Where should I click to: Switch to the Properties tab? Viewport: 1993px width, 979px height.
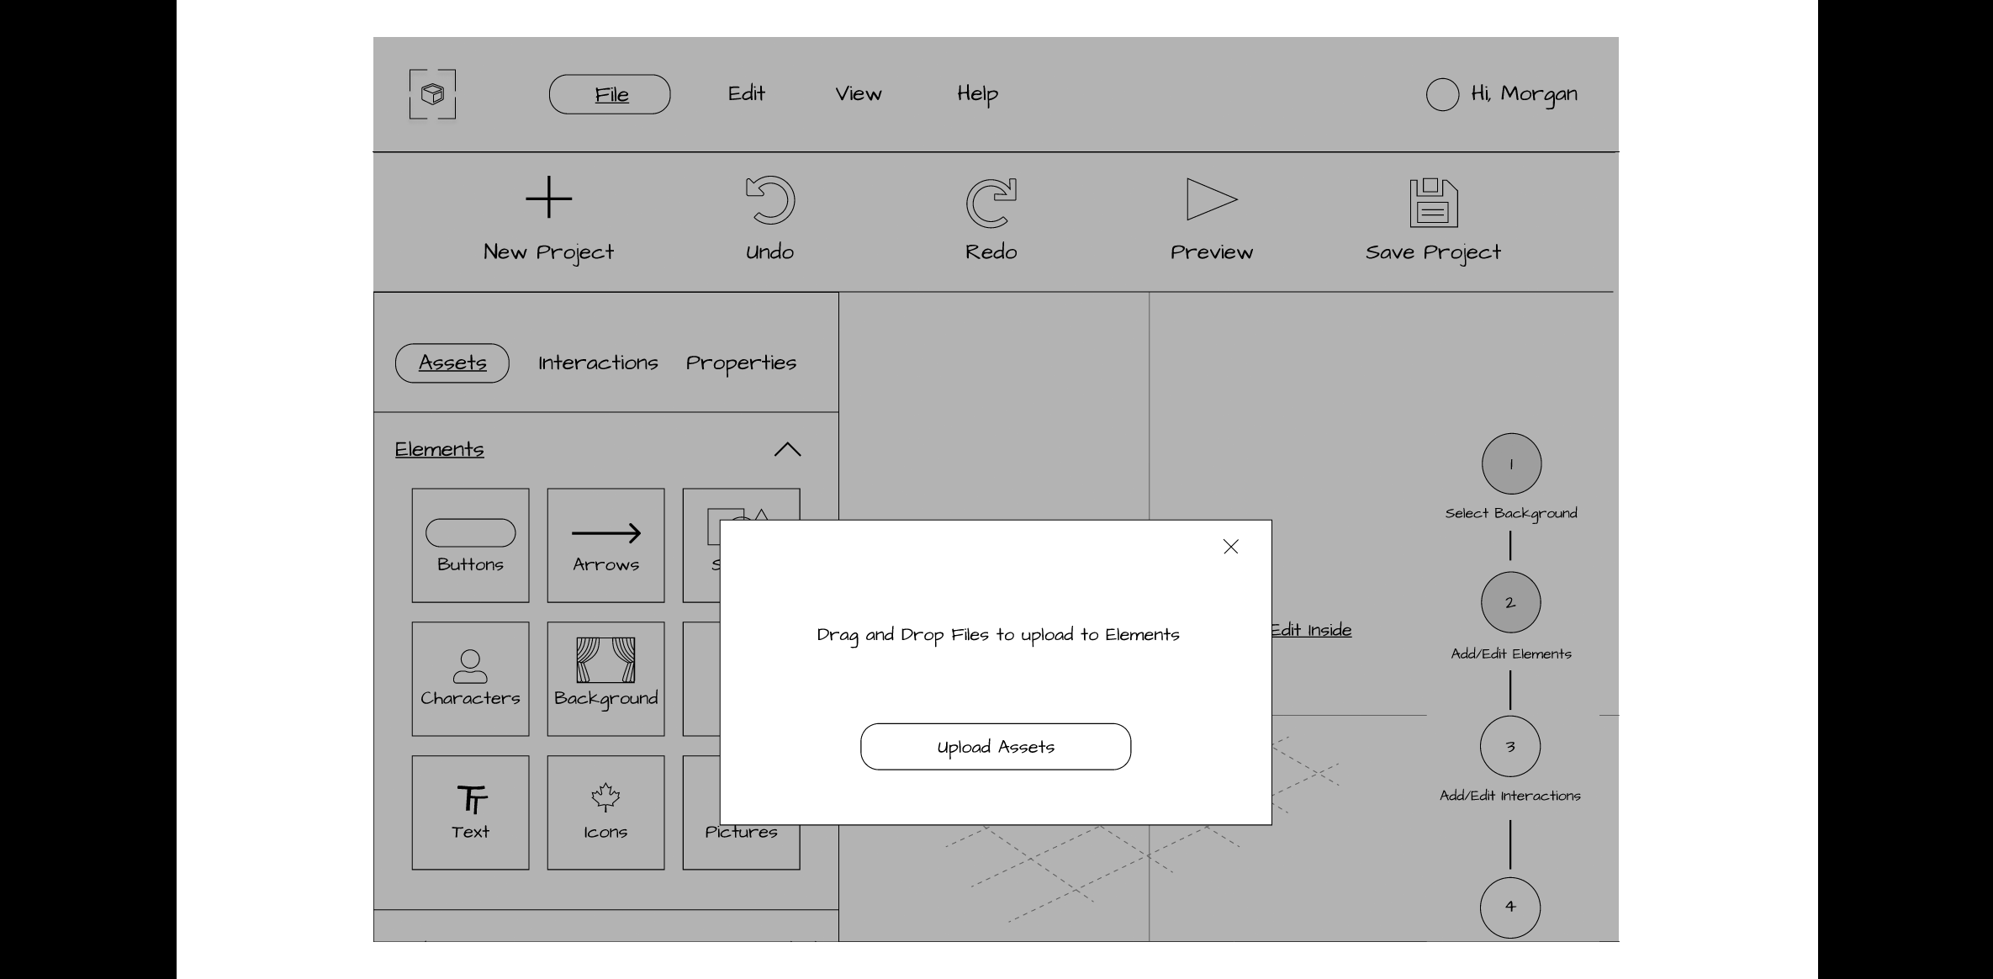tap(741, 362)
